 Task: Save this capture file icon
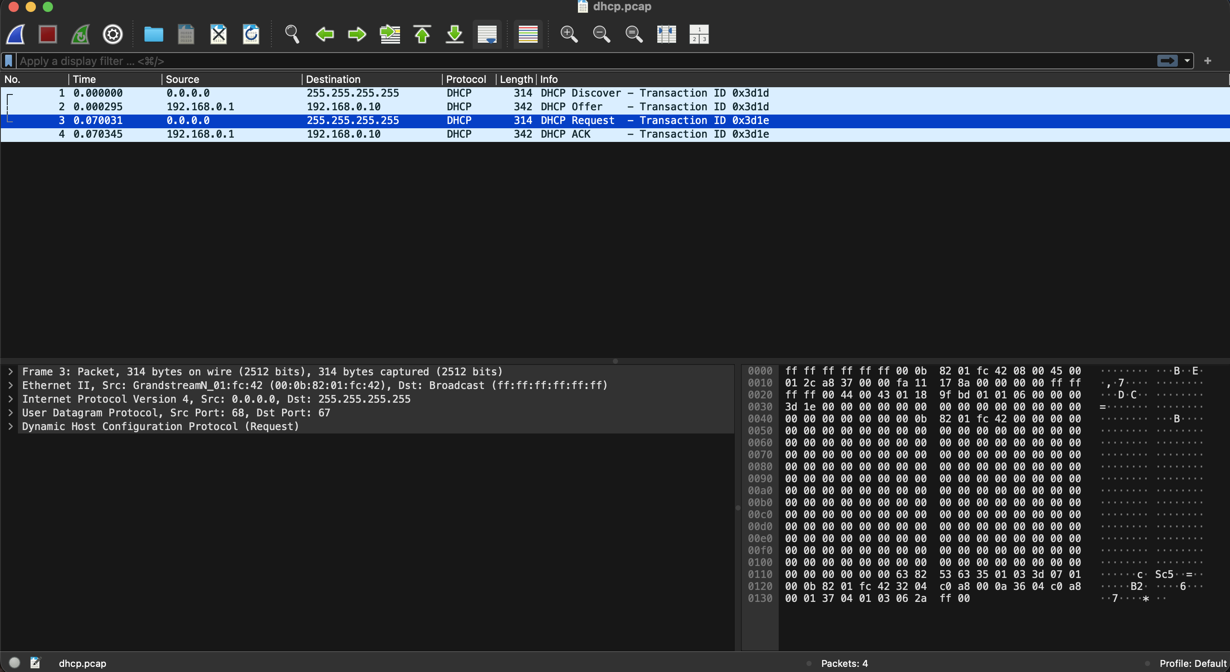(x=186, y=34)
